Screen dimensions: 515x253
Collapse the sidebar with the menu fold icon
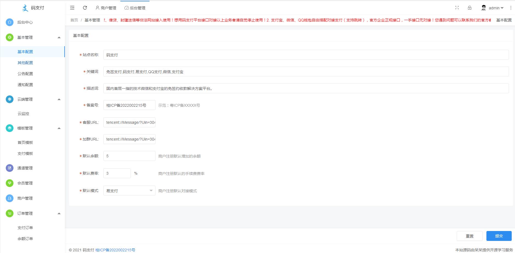click(x=72, y=8)
